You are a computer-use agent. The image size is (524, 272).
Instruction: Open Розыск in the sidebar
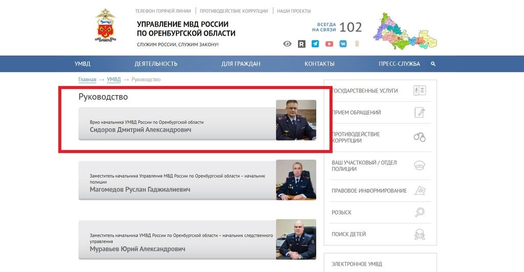[x=341, y=212]
